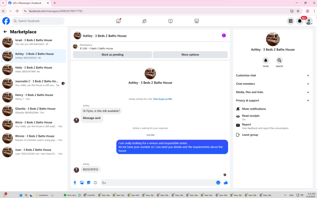The width and height of the screenshot is (317, 198).
Task: Open Alicia conversation
Action: click(34, 124)
